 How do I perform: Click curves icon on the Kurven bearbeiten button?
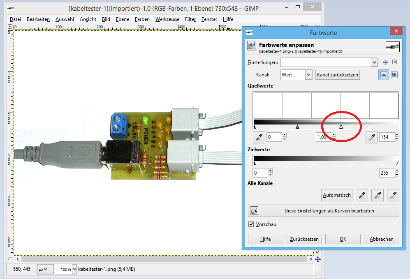[254, 210]
